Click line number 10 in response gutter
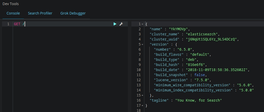The height and width of the screenshot is (112, 264). pos(138,70)
